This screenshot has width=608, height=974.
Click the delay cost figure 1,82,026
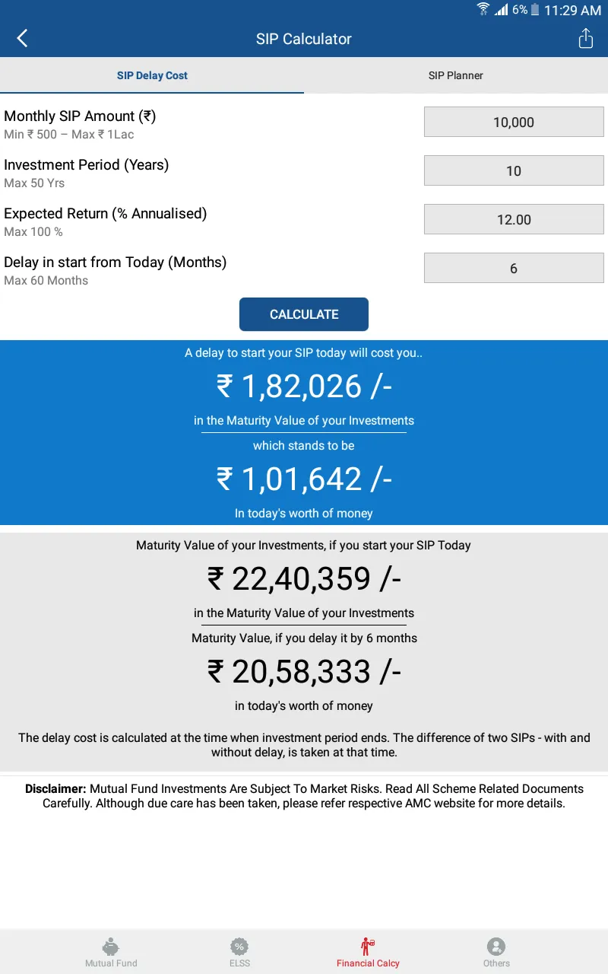click(304, 387)
